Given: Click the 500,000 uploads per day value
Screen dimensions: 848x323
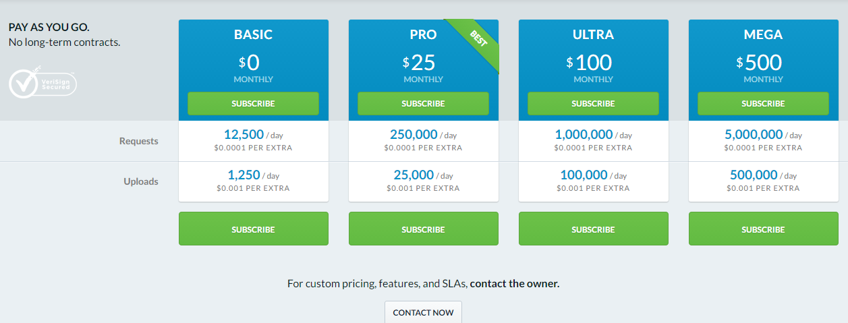Looking at the screenshot, I should tap(756, 175).
